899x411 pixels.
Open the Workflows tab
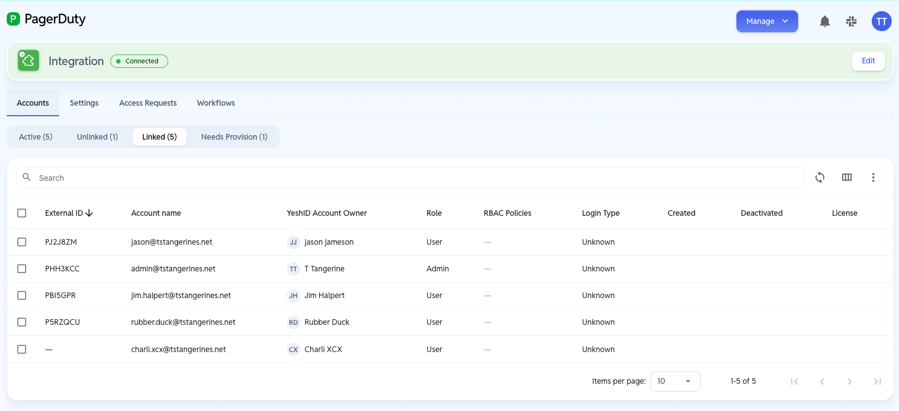(216, 103)
